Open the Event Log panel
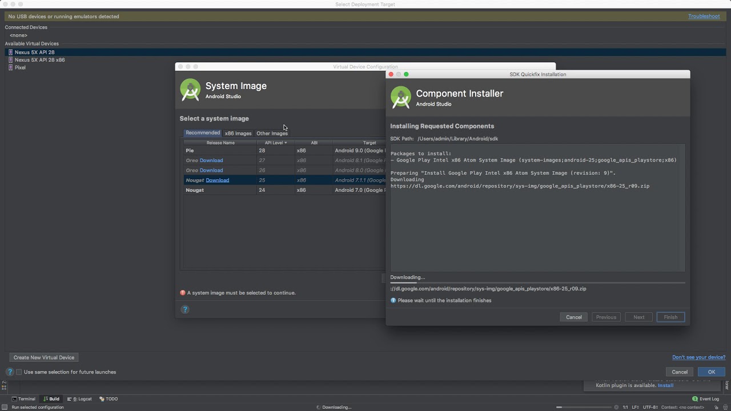 pyautogui.click(x=705, y=399)
